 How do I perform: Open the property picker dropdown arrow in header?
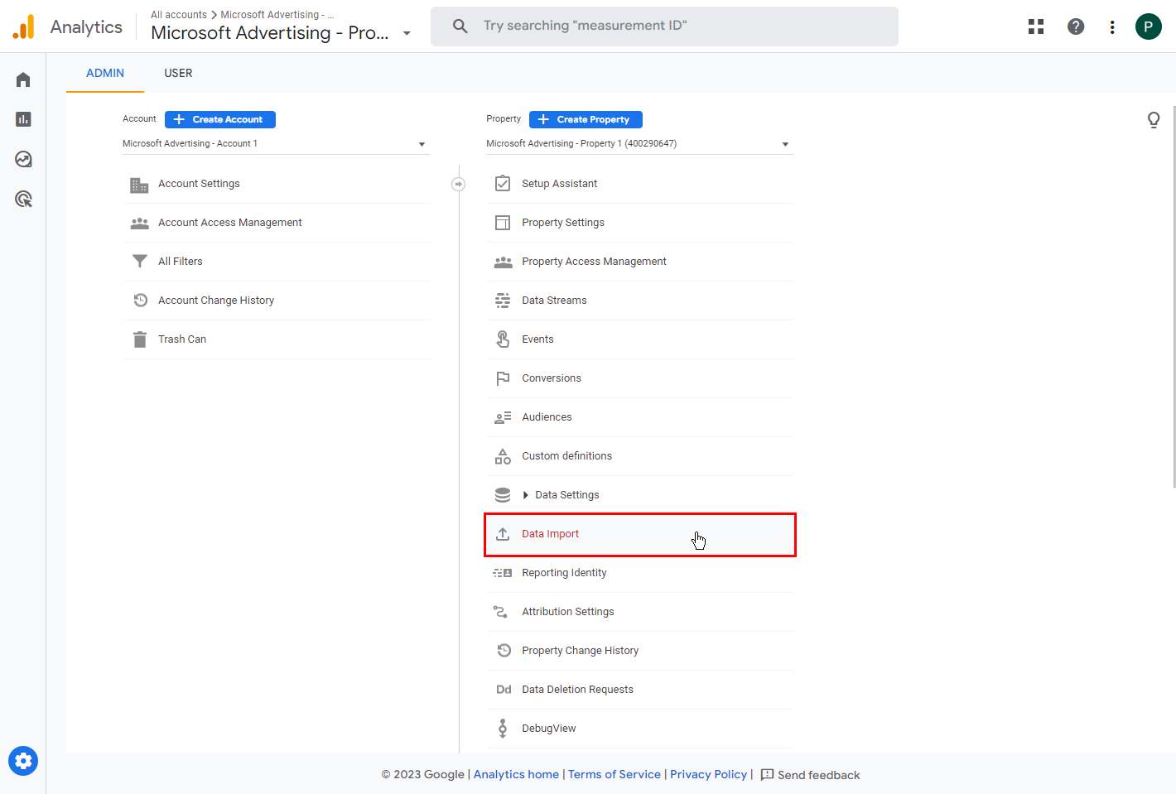[x=407, y=33]
